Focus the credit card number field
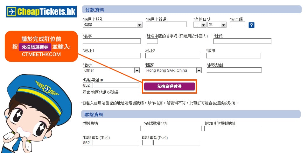The image size is (308, 153). (166, 24)
